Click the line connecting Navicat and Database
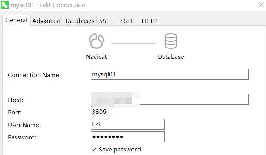 tap(134, 43)
